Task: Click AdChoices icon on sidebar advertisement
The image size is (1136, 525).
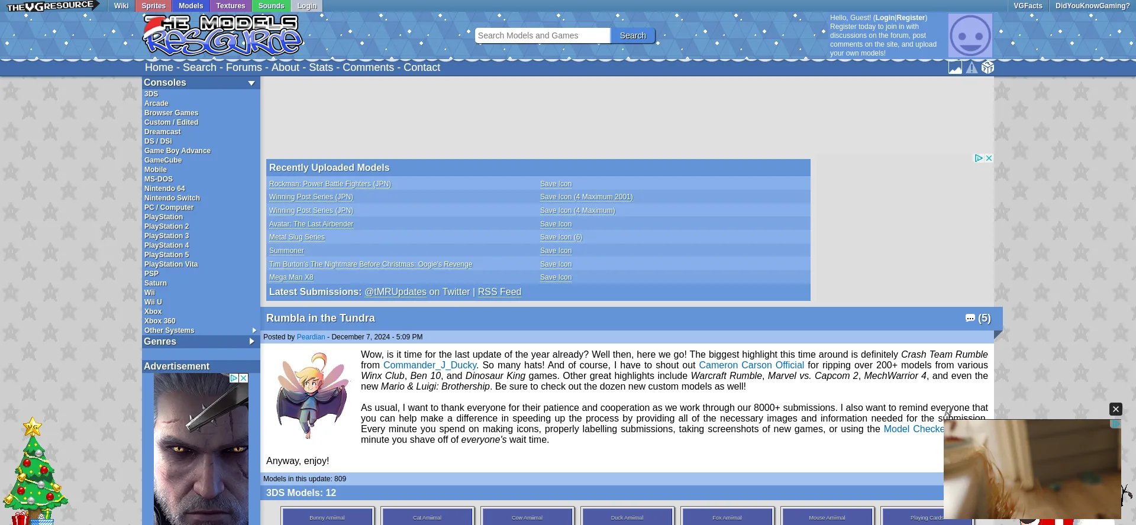Action: point(234,378)
